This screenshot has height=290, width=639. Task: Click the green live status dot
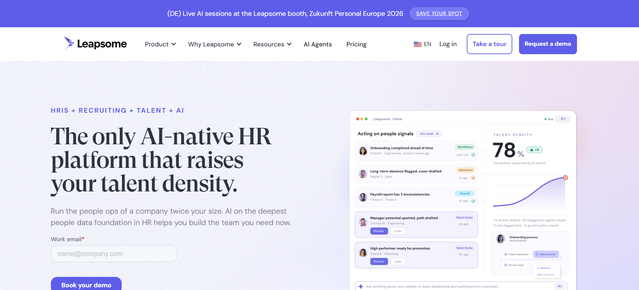(x=545, y=119)
